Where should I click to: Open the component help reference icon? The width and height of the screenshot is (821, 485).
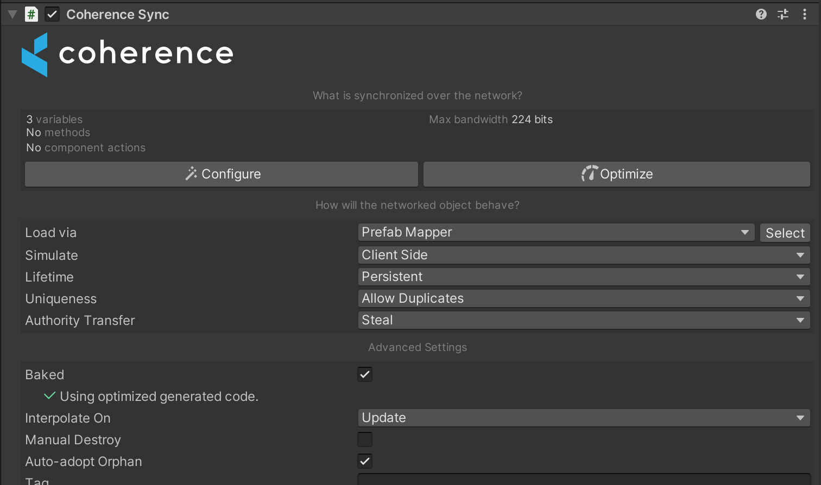(x=761, y=14)
